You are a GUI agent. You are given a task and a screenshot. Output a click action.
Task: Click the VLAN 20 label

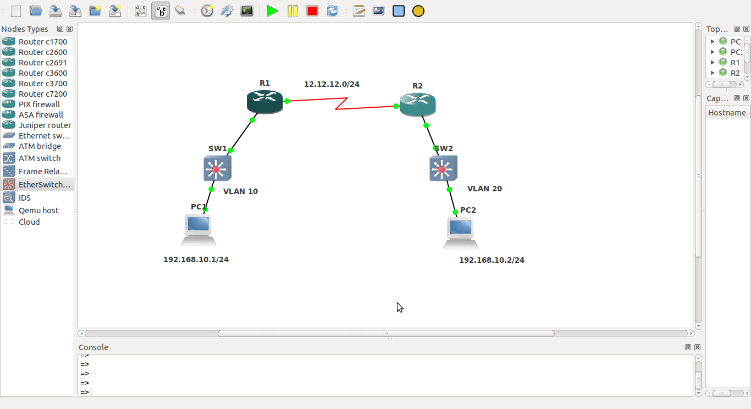(484, 188)
